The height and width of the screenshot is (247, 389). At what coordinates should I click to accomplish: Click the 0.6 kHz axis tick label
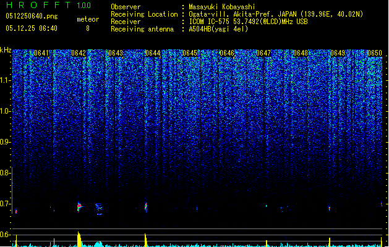(5, 235)
